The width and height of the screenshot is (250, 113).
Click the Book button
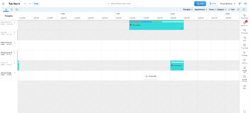(200, 4)
